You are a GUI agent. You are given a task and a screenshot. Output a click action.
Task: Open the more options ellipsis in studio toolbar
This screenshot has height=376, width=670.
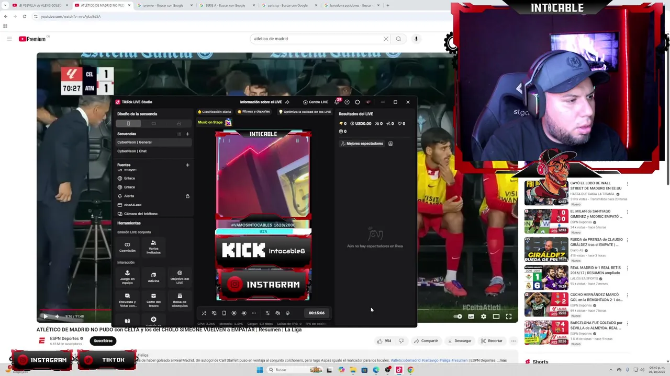tap(254, 313)
